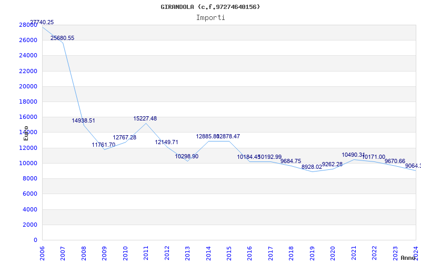Click the x-axis year label 2018
This screenshot has height=263, width=421.
point(292,254)
